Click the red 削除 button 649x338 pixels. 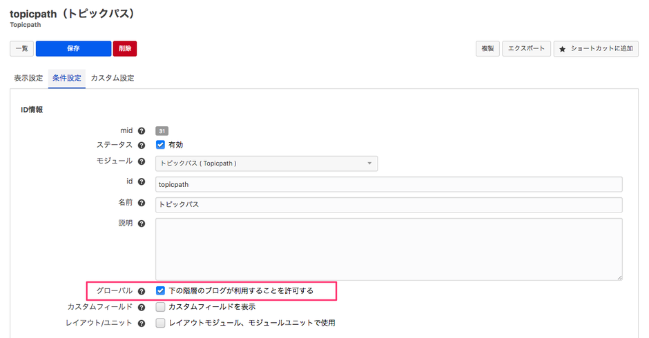pos(125,48)
